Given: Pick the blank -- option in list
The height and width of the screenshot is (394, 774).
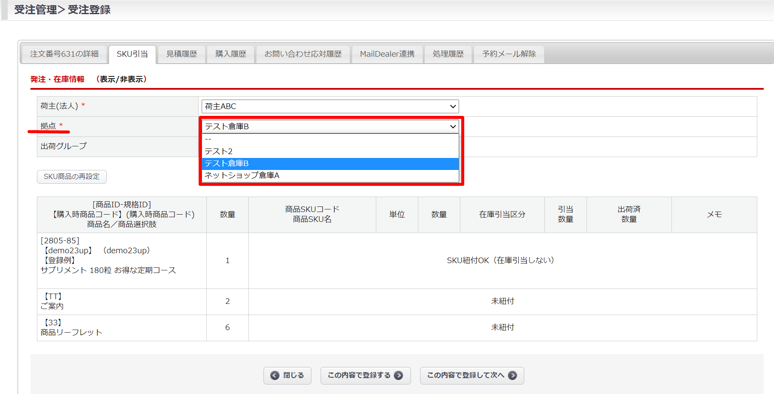Looking at the screenshot, I should (330, 139).
